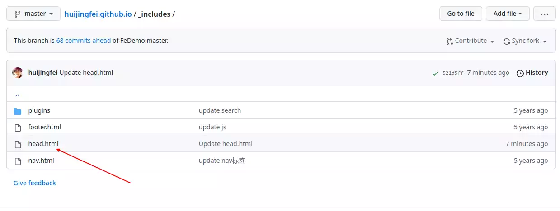Click the git branch icon beside master
560x211 pixels.
click(18, 14)
